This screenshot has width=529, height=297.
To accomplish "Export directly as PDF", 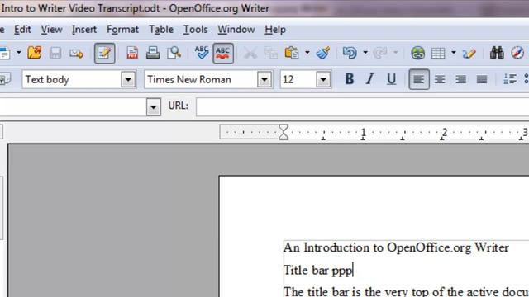I will [x=132, y=53].
